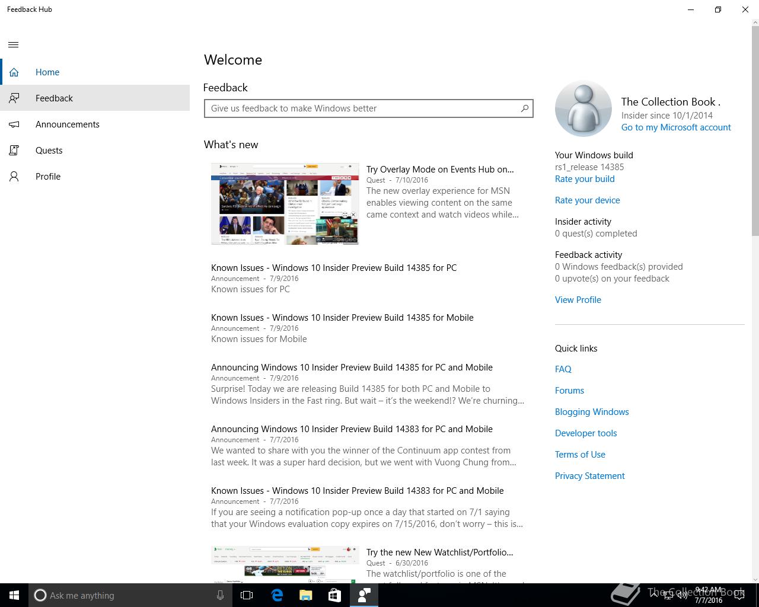Click the 'Give us feedback' search field
Image resolution: width=759 pixels, height=607 pixels.
368,108
